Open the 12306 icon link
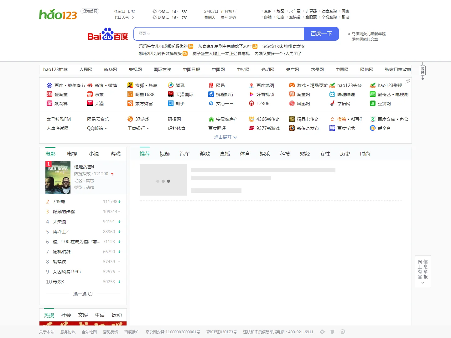The image size is (451, 338). coord(251,103)
